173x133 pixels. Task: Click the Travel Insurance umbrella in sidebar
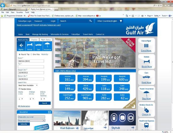146,93
